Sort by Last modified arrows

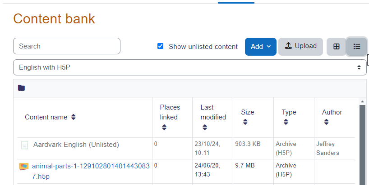205,127
